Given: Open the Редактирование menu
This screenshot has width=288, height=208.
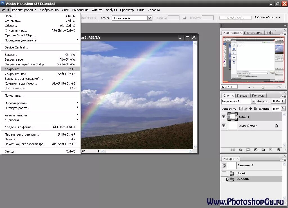Looking at the screenshot, I should point(24,10).
